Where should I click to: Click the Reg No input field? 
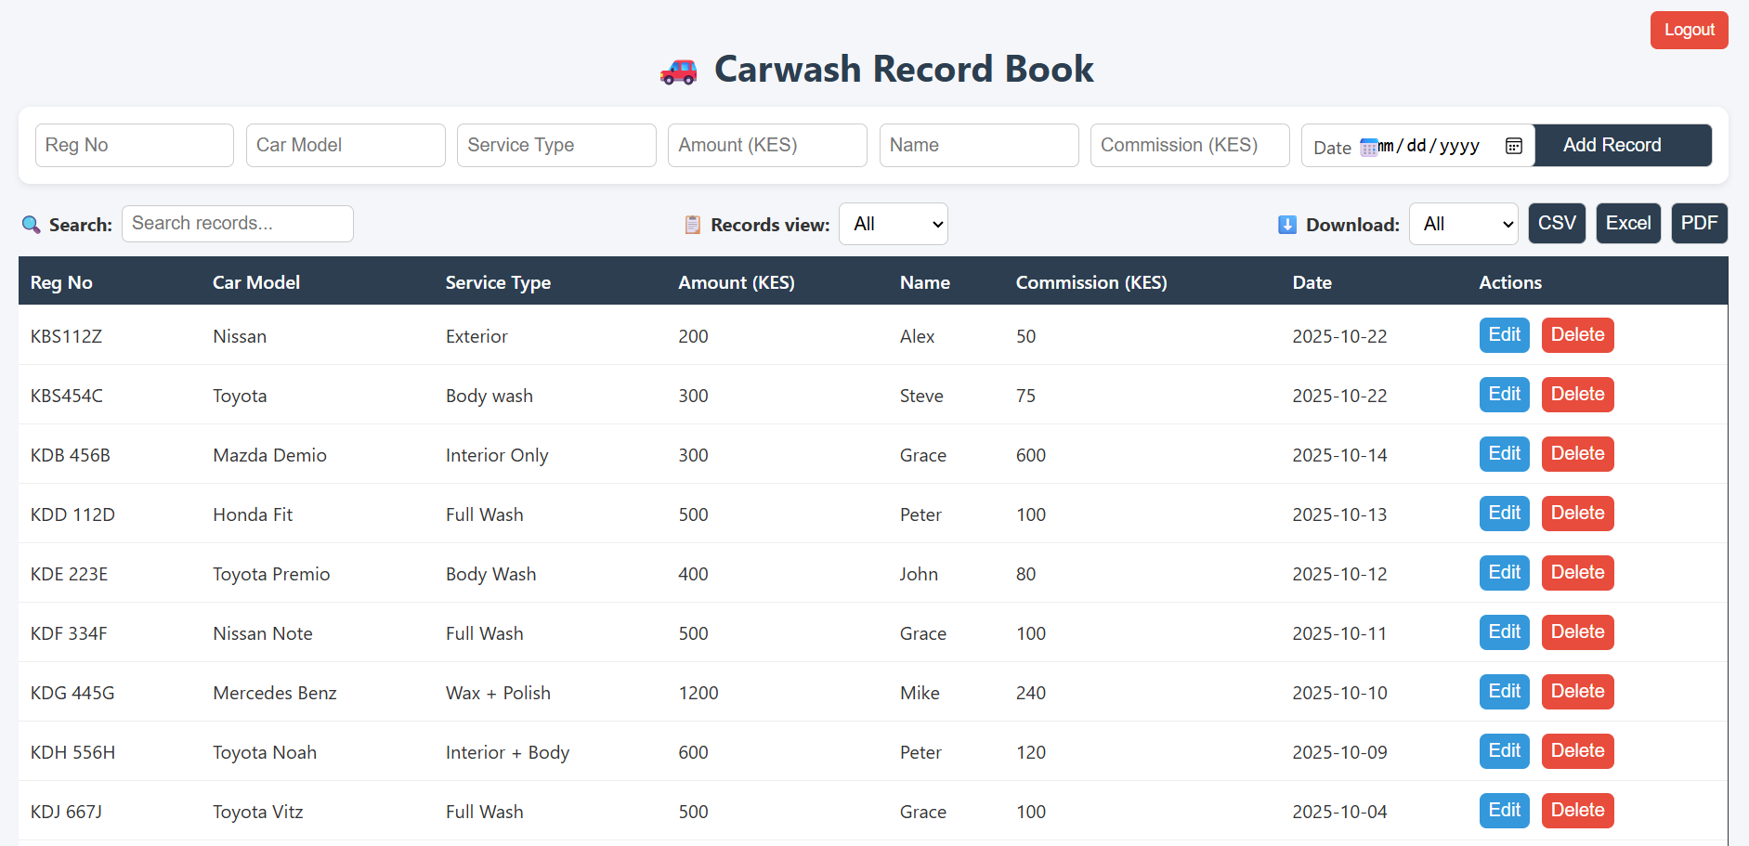click(134, 145)
